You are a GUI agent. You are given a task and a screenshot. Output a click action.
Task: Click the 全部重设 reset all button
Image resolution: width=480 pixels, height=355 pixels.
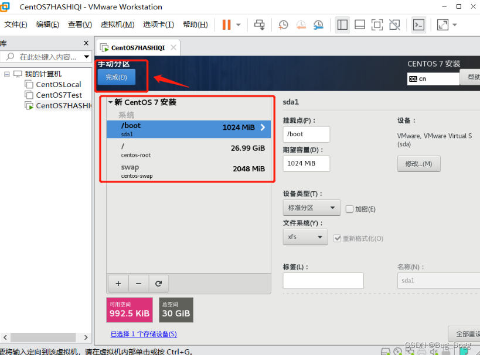click(464, 333)
